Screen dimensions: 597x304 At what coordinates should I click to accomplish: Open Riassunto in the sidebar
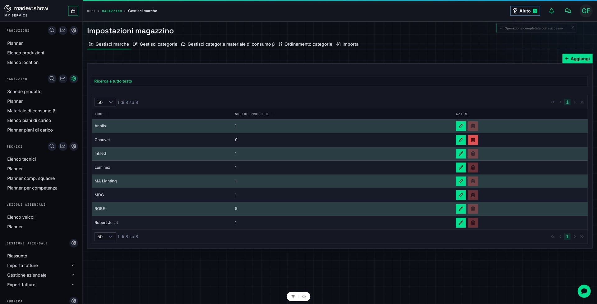pyautogui.click(x=17, y=256)
